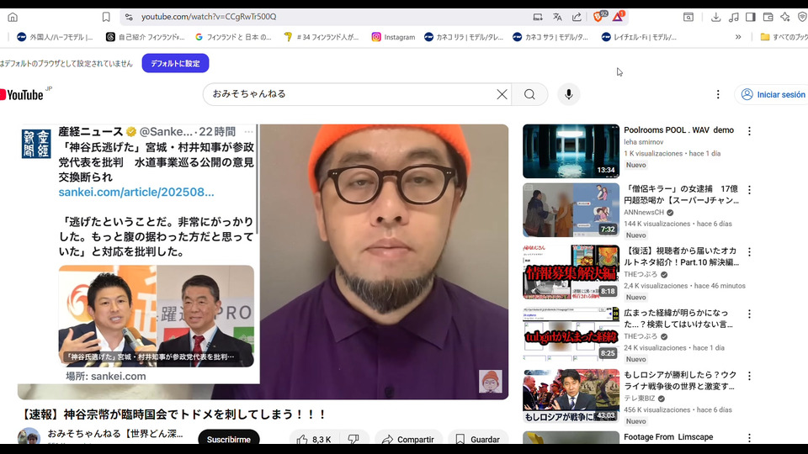Open menu for Footage From Limscape video
Image resolution: width=808 pixels, height=454 pixels.
click(749, 438)
